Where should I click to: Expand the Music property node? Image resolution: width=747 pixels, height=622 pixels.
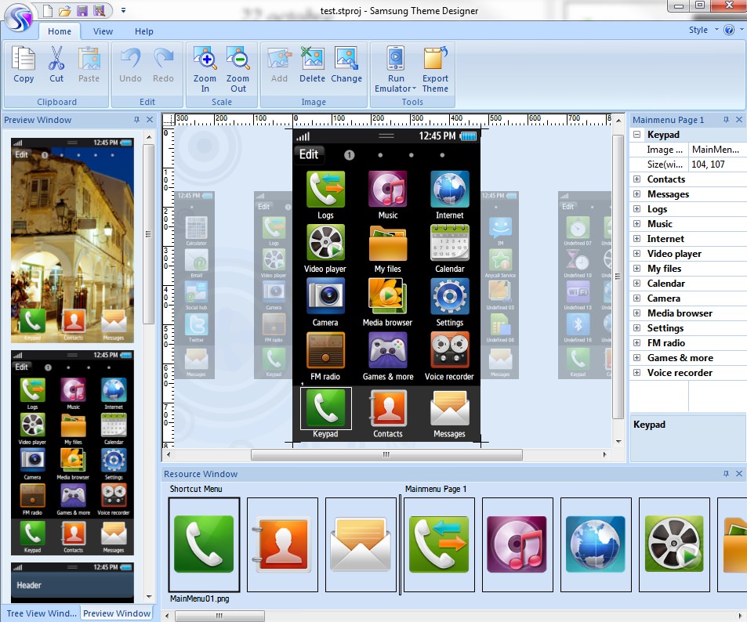[636, 224]
